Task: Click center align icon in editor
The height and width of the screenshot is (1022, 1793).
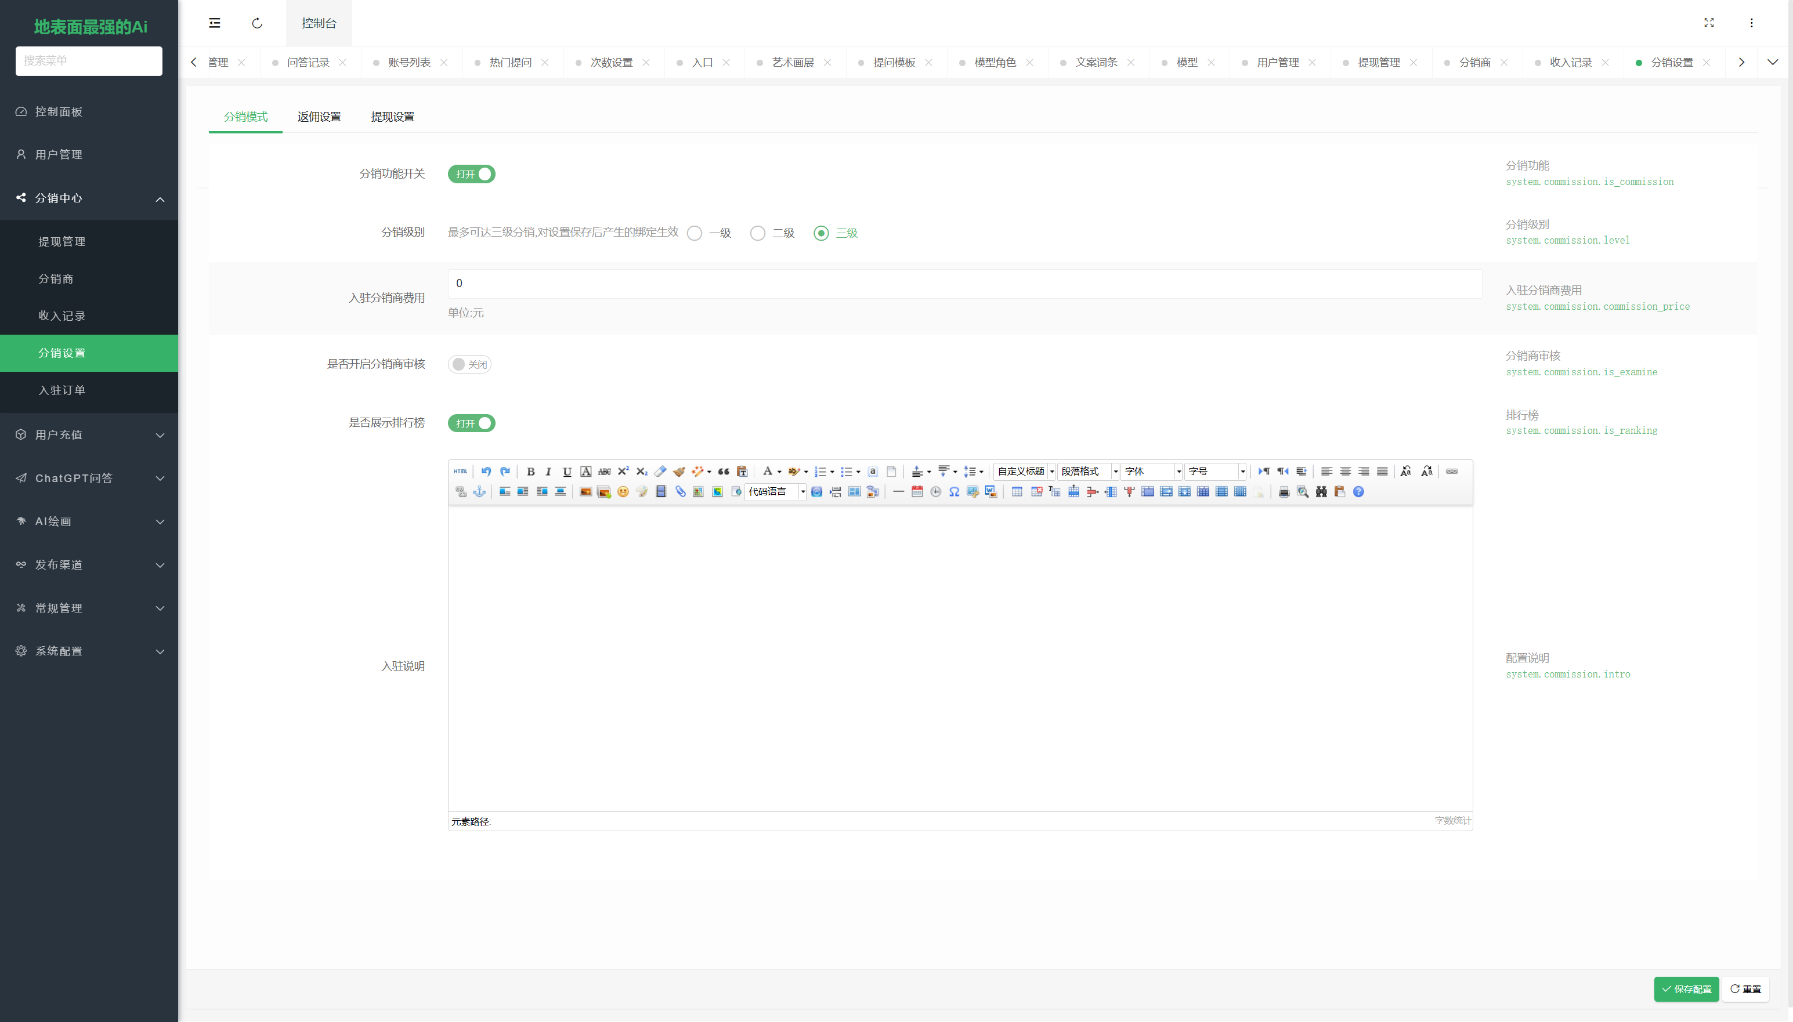Action: [x=1345, y=472]
